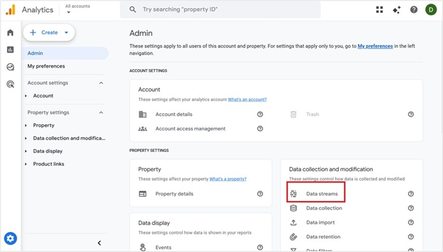Open the Advertising icon in left rail

click(x=10, y=84)
